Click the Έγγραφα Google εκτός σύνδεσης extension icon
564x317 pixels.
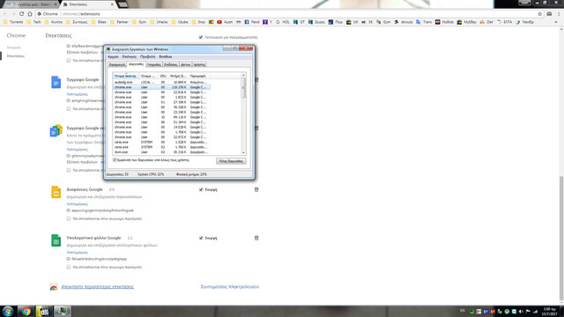56,130
